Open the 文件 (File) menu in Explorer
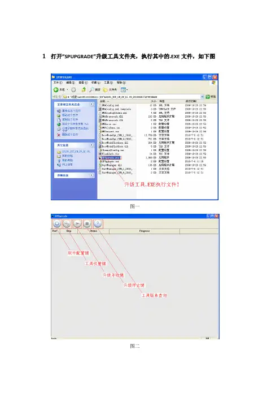Screen dimensions: 280x397 [x=58, y=83]
